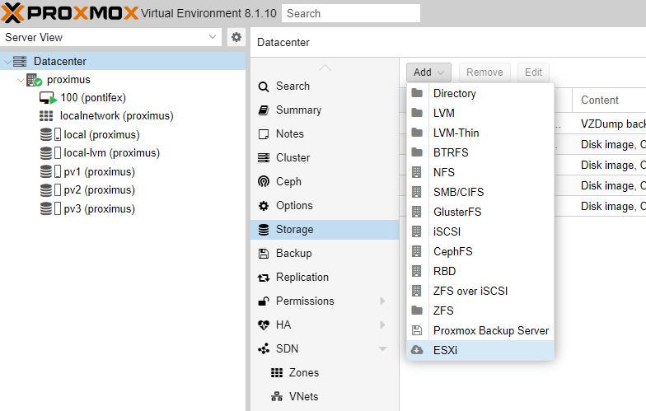Screen dimensions: 646x411
Task: Choose LVM-Thin storage type
Action: click(480, 133)
